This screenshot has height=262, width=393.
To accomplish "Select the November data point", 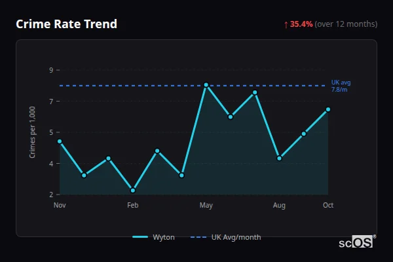I will point(60,141).
